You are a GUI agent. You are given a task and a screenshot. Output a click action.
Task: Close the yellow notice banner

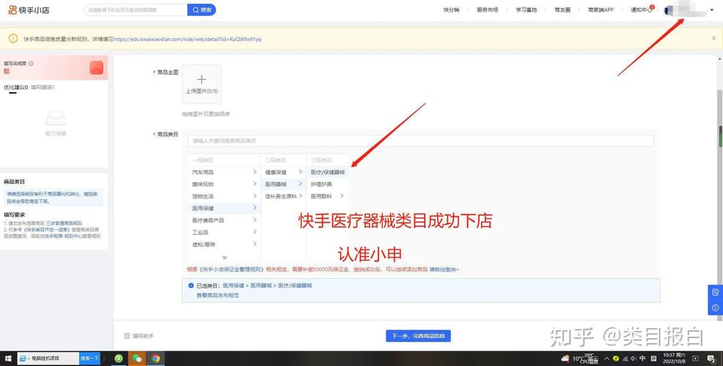pos(713,39)
